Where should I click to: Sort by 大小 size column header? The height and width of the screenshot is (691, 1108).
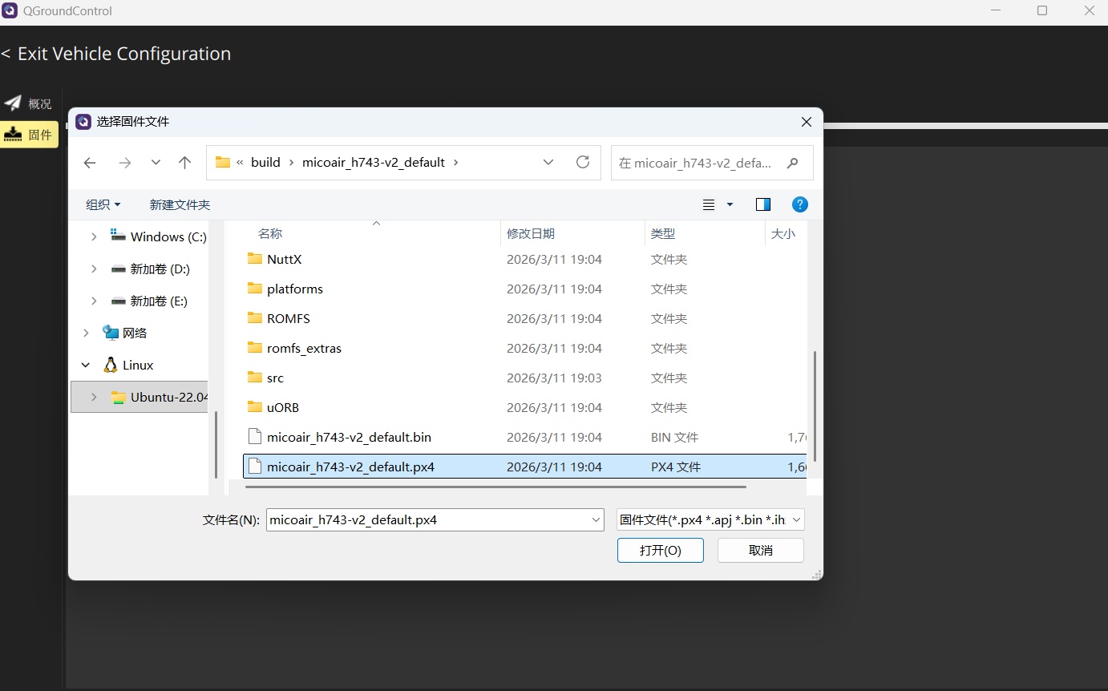782,233
